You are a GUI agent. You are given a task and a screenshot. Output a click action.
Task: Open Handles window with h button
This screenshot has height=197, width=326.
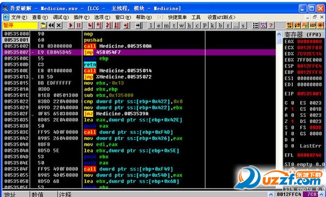189,25
